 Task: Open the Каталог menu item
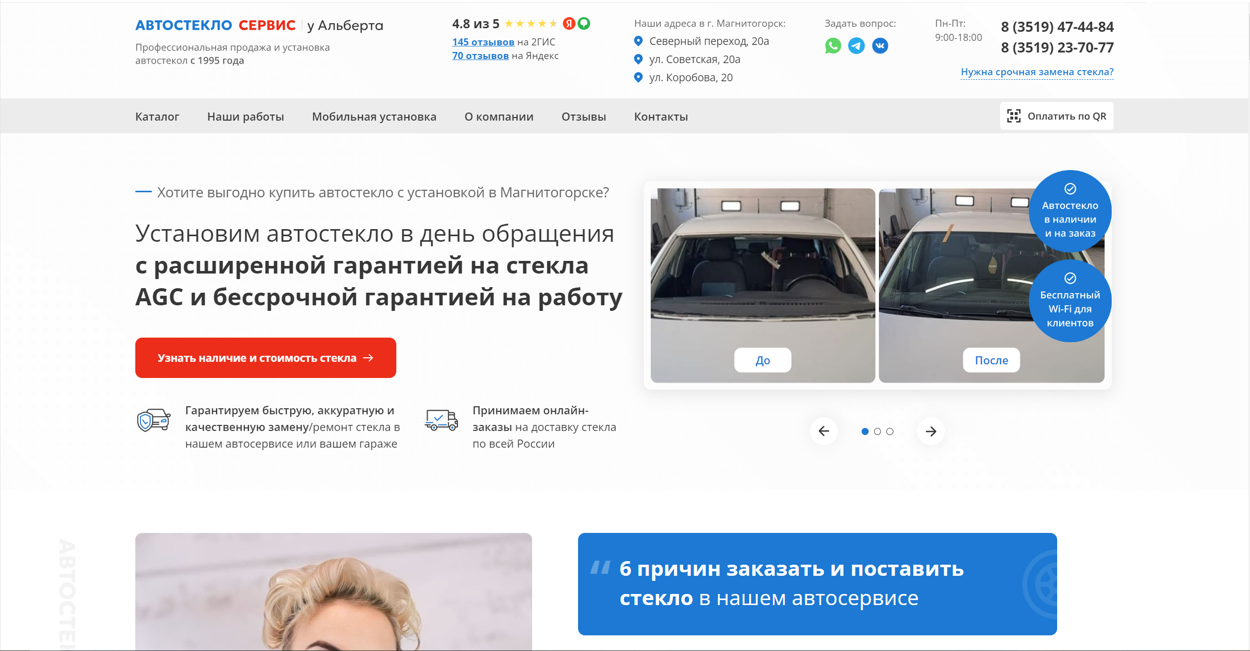pos(157,117)
